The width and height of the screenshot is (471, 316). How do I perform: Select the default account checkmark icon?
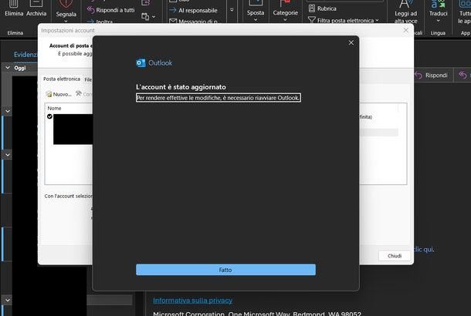[49, 116]
